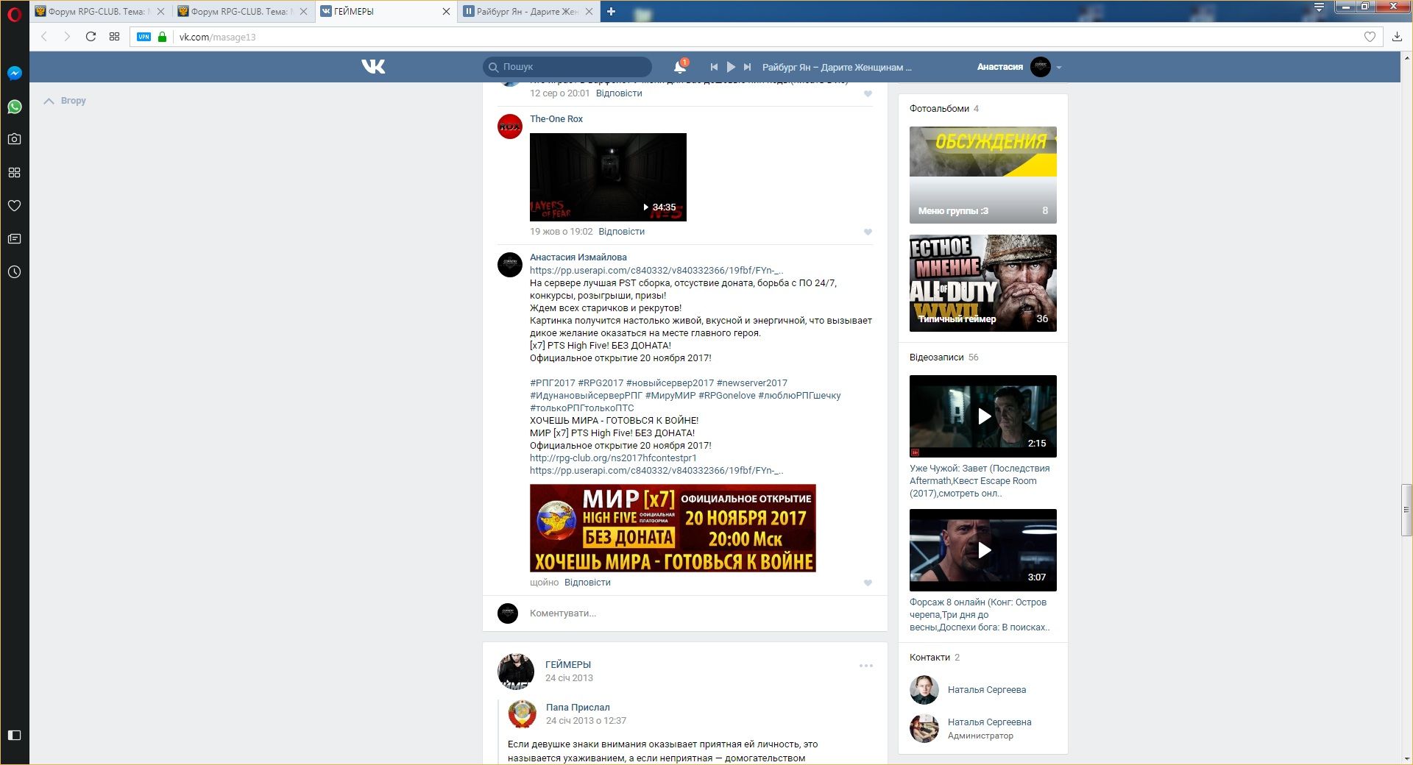Open the Відеозаписи section
The height and width of the screenshot is (765, 1413).
click(937, 357)
